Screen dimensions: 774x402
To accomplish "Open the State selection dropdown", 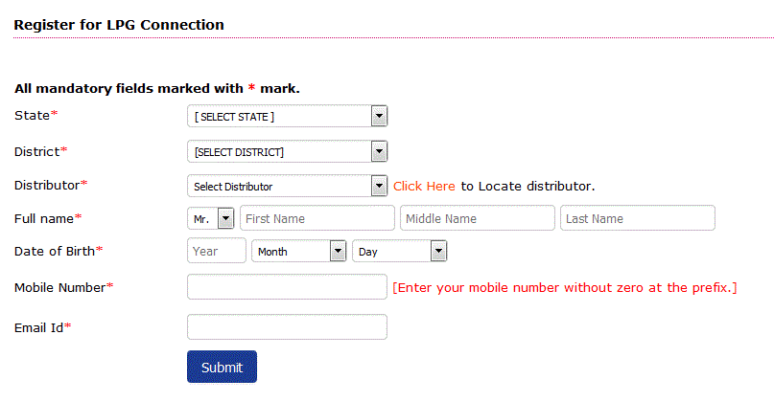I will [287, 117].
